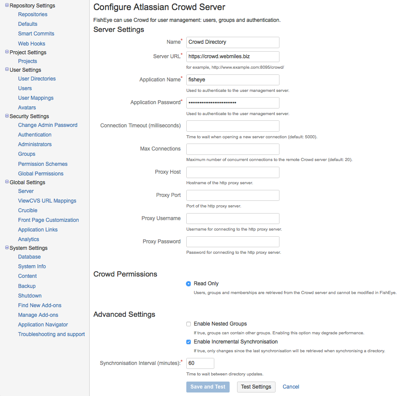Screen dimensions: 405x396
Task: Cancel the Crowd server configuration
Action: tap(291, 387)
